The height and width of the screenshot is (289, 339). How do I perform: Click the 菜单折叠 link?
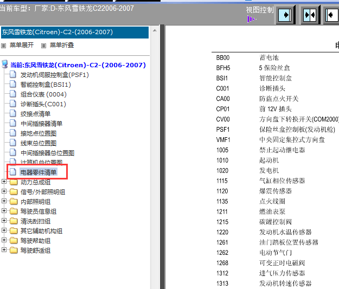click(x=62, y=45)
